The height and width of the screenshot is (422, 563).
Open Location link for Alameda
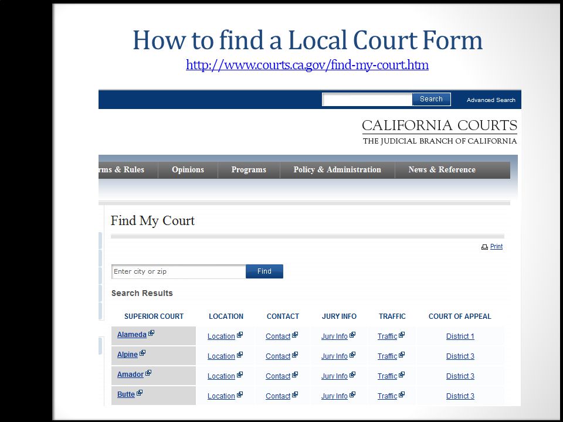221,336
